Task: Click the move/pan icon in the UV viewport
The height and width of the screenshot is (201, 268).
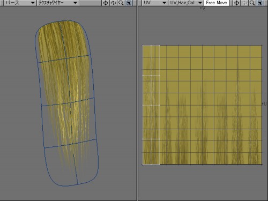Action: [x=236, y=3]
